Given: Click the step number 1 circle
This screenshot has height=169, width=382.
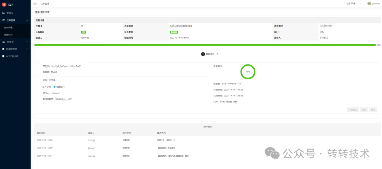Looking at the screenshot, I should coord(203,54).
